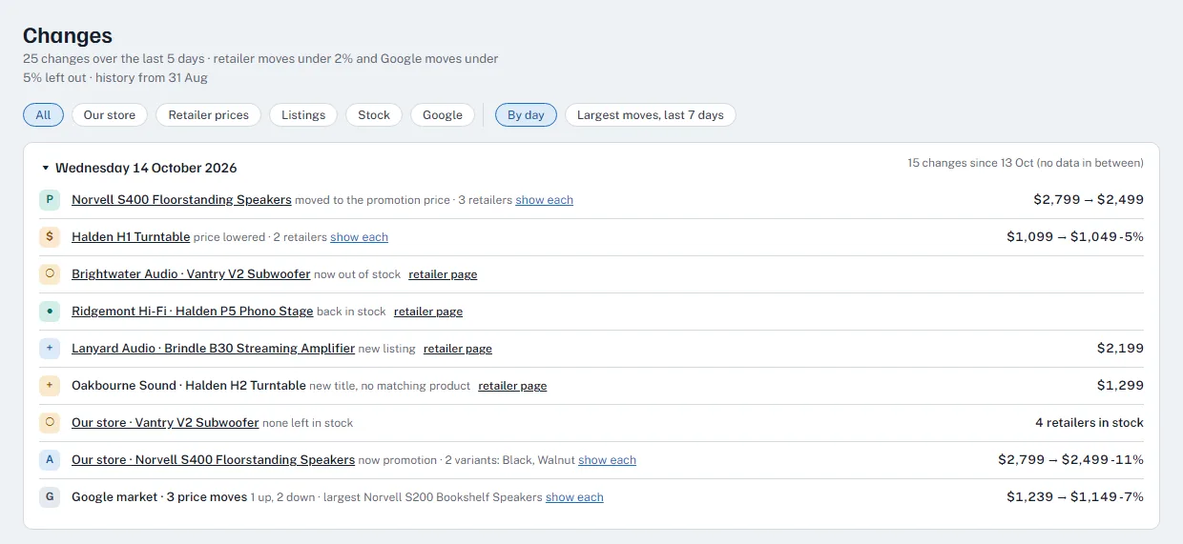
Task: Open Our store Norvell S400 Floorstanding Speakers link
Action: click(213, 460)
